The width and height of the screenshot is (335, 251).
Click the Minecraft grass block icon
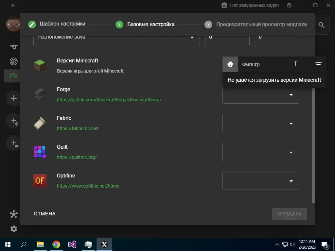40,65
